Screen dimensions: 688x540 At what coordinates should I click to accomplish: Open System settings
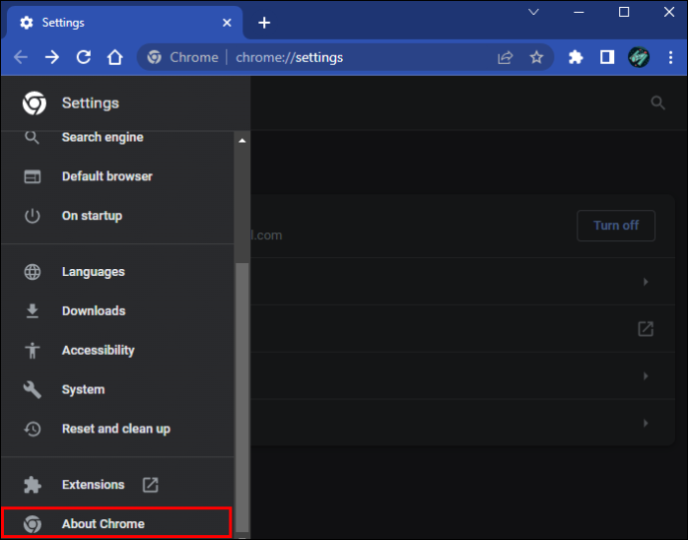pos(117,390)
